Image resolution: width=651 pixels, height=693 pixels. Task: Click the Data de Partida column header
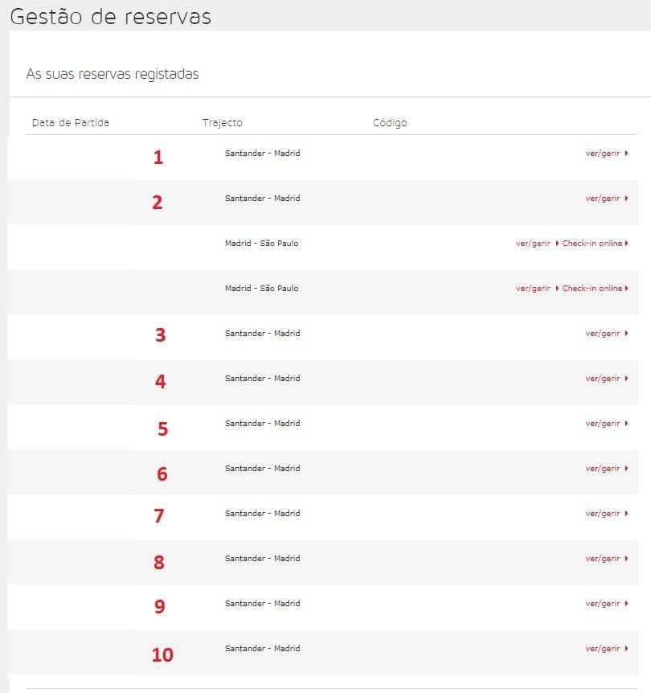coord(71,123)
